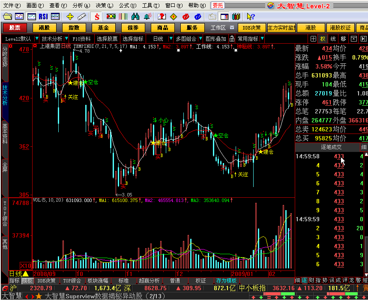Expand the 日线 period dropdown arrow
Image resolution: width=368 pixels, height=300 pixels.
pos(171,39)
